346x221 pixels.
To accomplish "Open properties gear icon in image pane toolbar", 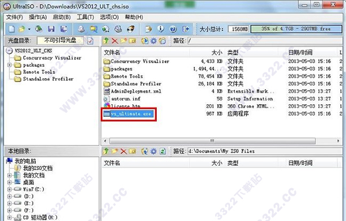I will pyautogui.click(x=153, y=41).
